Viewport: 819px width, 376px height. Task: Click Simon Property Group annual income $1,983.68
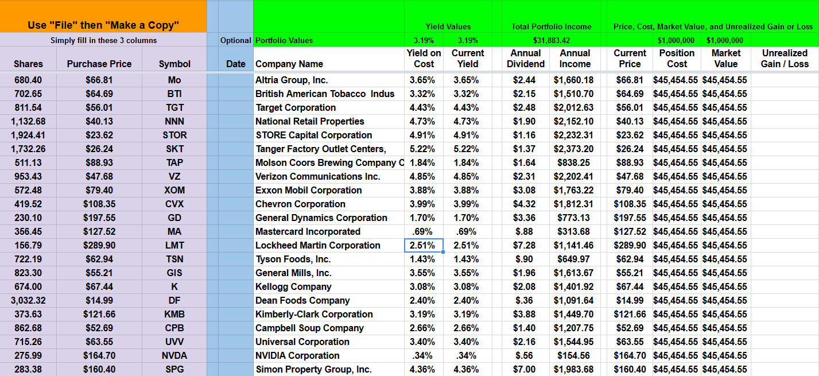coord(575,369)
